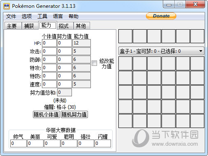The image size is (208, 156).
Task: Open the 工具 menu
Action: (x=42, y=16)
